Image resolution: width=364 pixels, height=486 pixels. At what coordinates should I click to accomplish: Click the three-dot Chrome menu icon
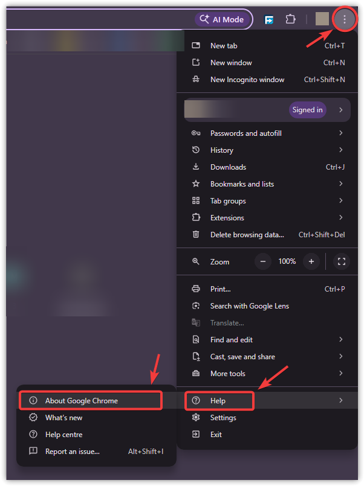point(345,19)
